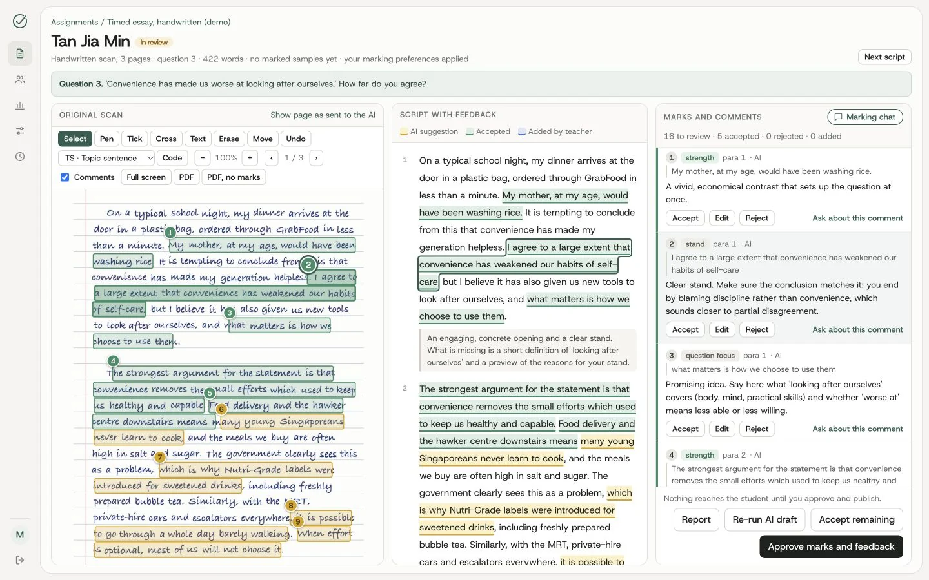Zoom out the scan with minus button
Viewport: 929px width, 580px height.
point(203,158)
